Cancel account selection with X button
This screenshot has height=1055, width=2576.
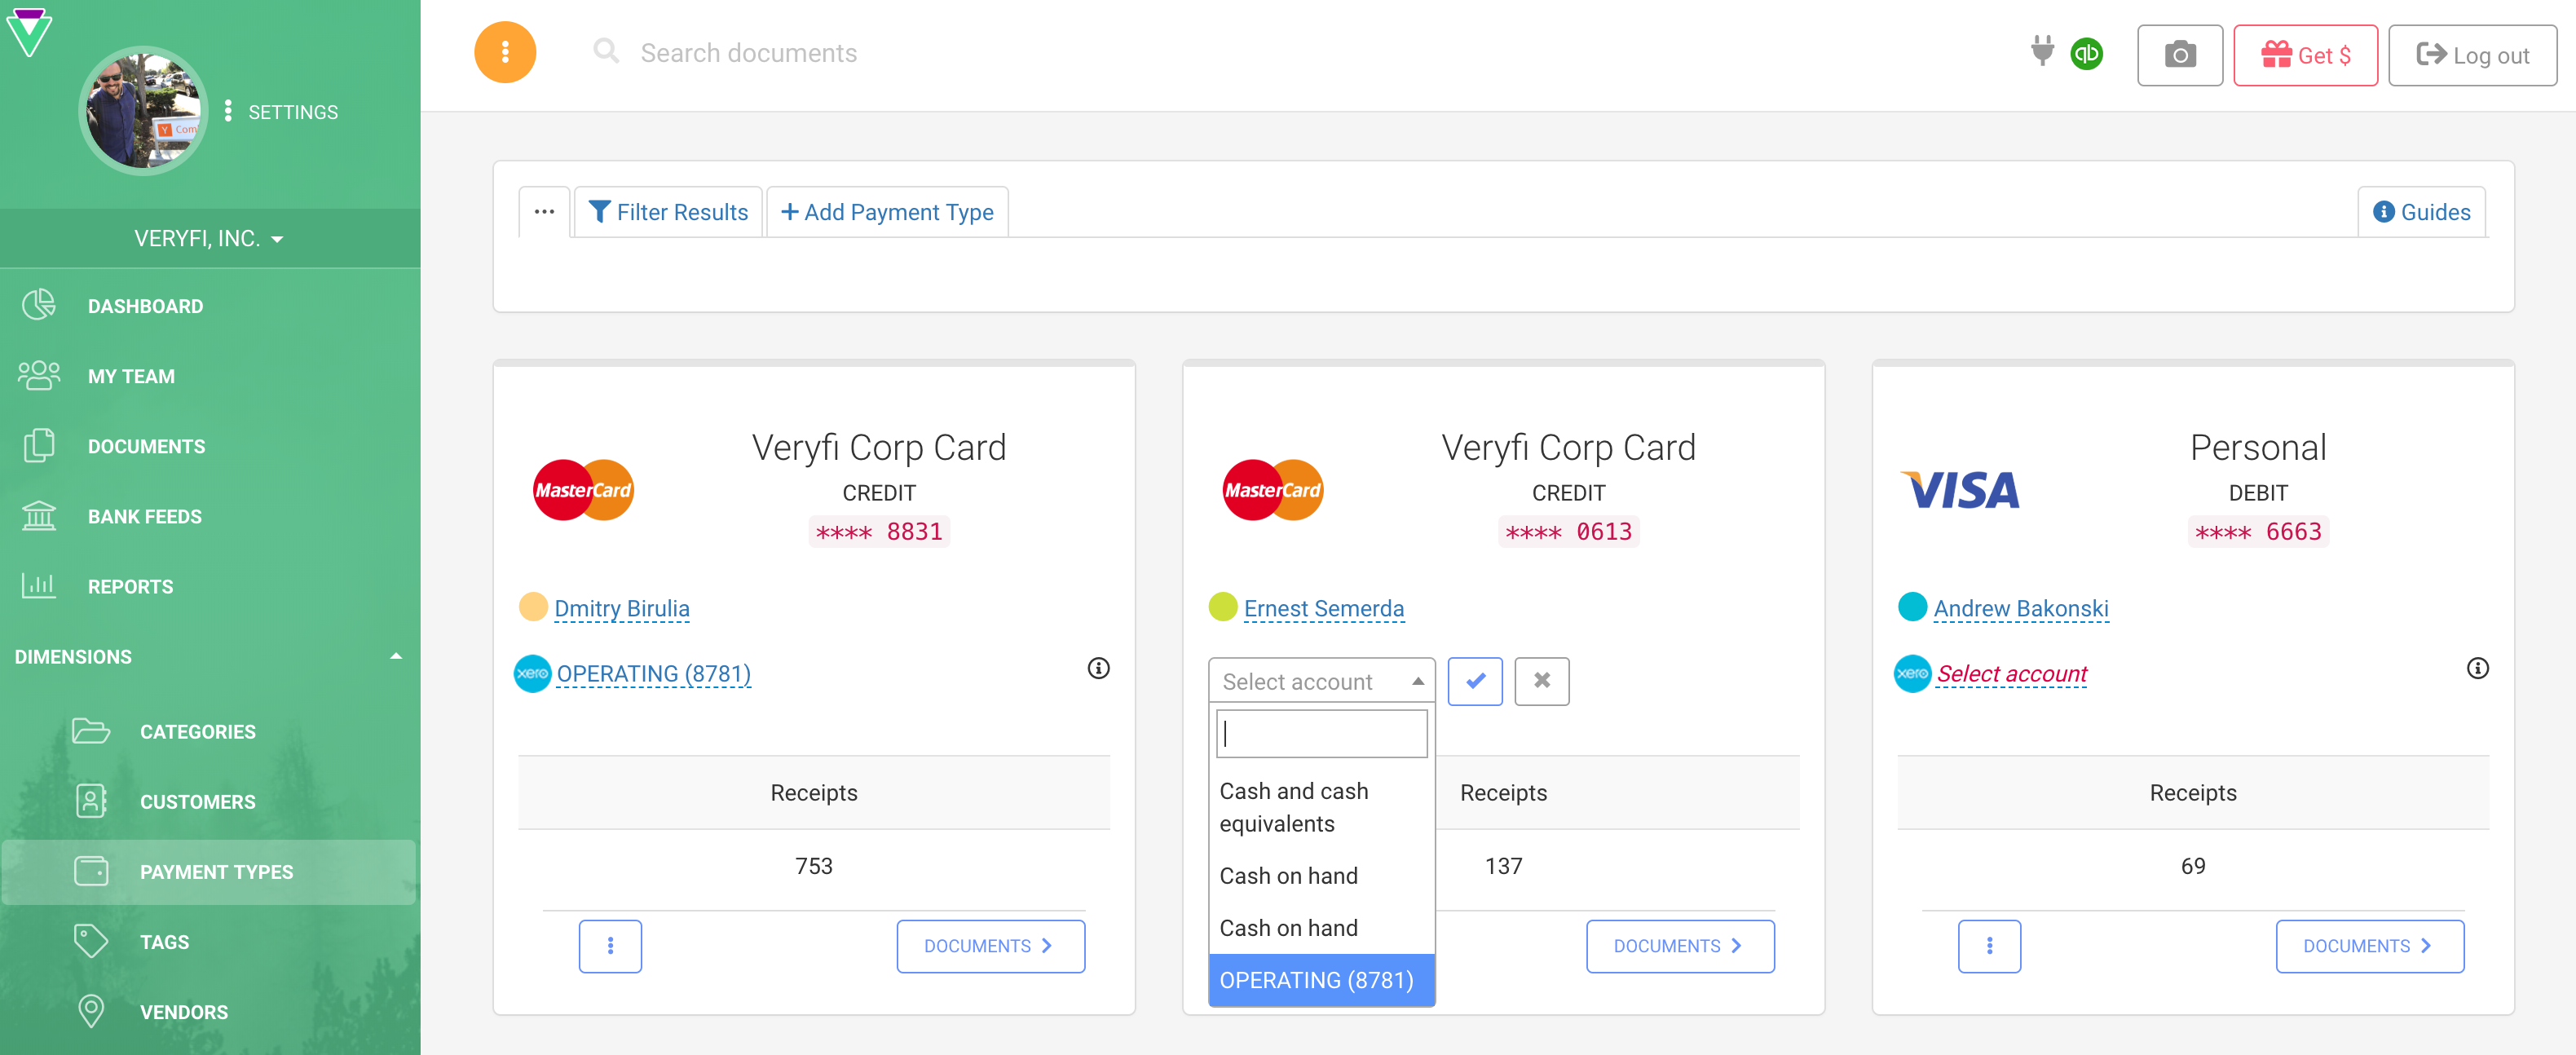[1541, 680]
